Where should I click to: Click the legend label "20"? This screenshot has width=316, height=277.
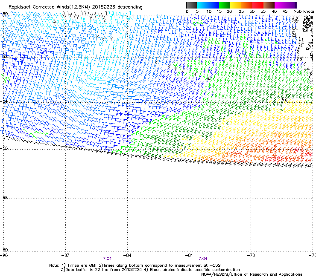tap(229, 12)
